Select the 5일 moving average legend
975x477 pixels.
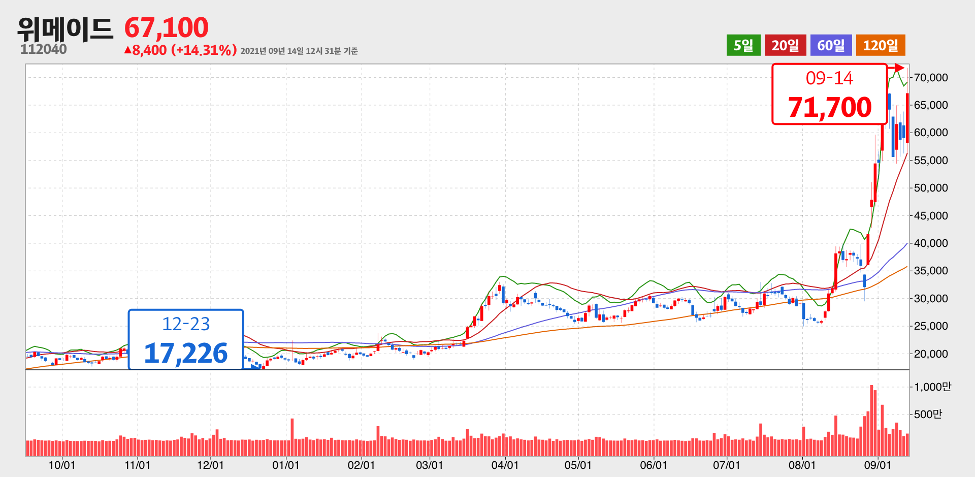(743, 45)
